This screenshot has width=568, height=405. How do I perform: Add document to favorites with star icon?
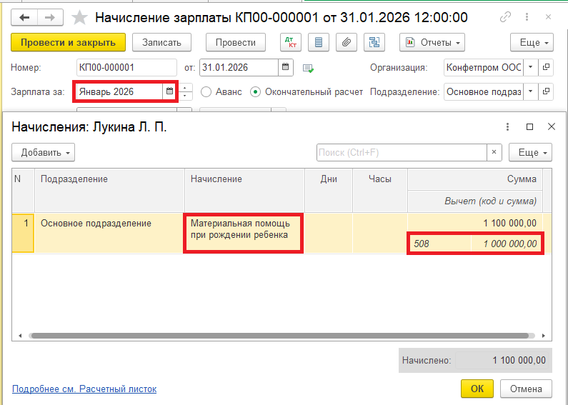(x=79, y=17)
